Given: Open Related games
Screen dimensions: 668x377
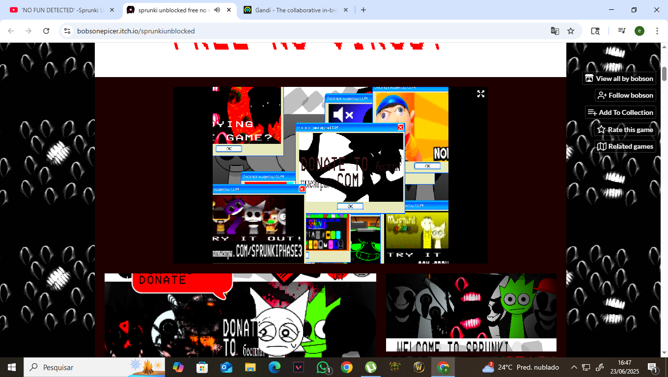Looking at the screenshot, I should coord(625,146).
